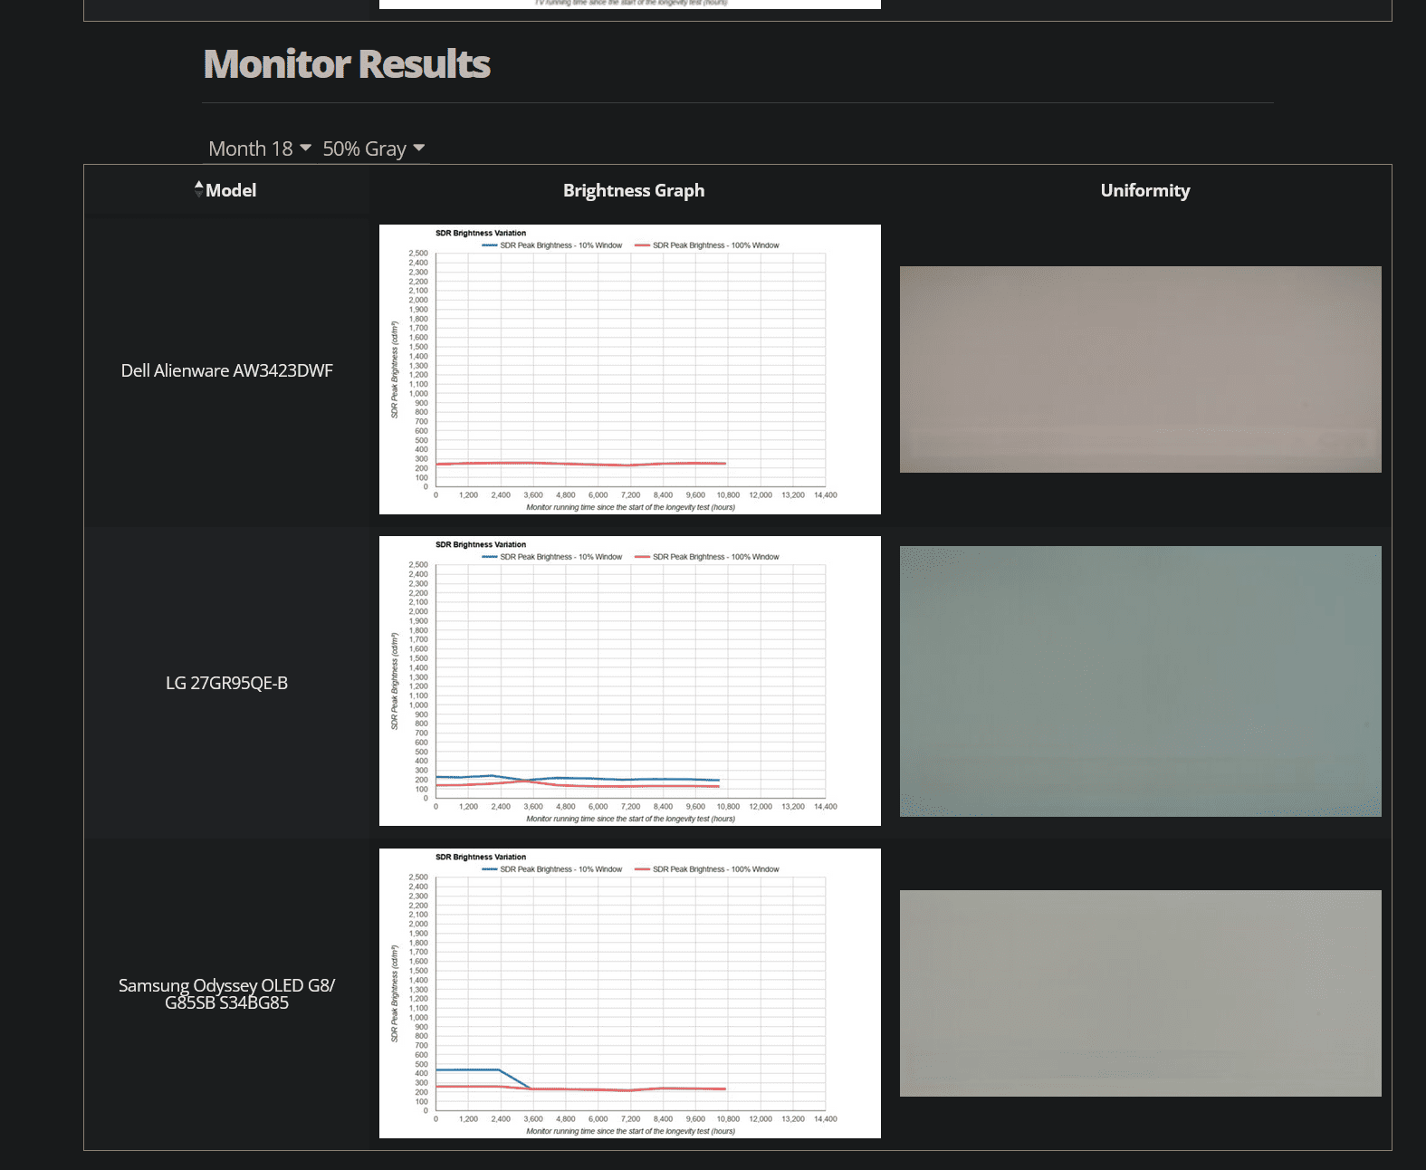1426x1170 pixels.
Task: Open the Dell Alienware brightness graph
Action: (x=630, y=369)
